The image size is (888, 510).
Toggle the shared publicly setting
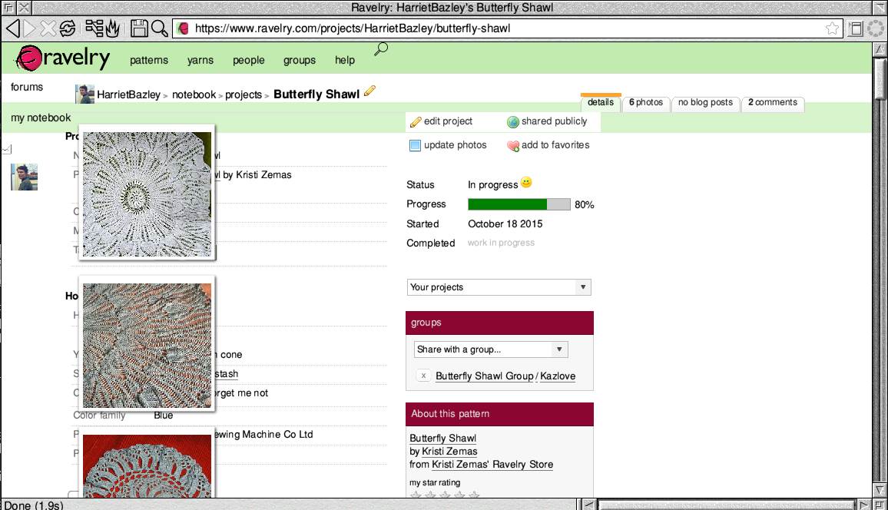[547, 121]
